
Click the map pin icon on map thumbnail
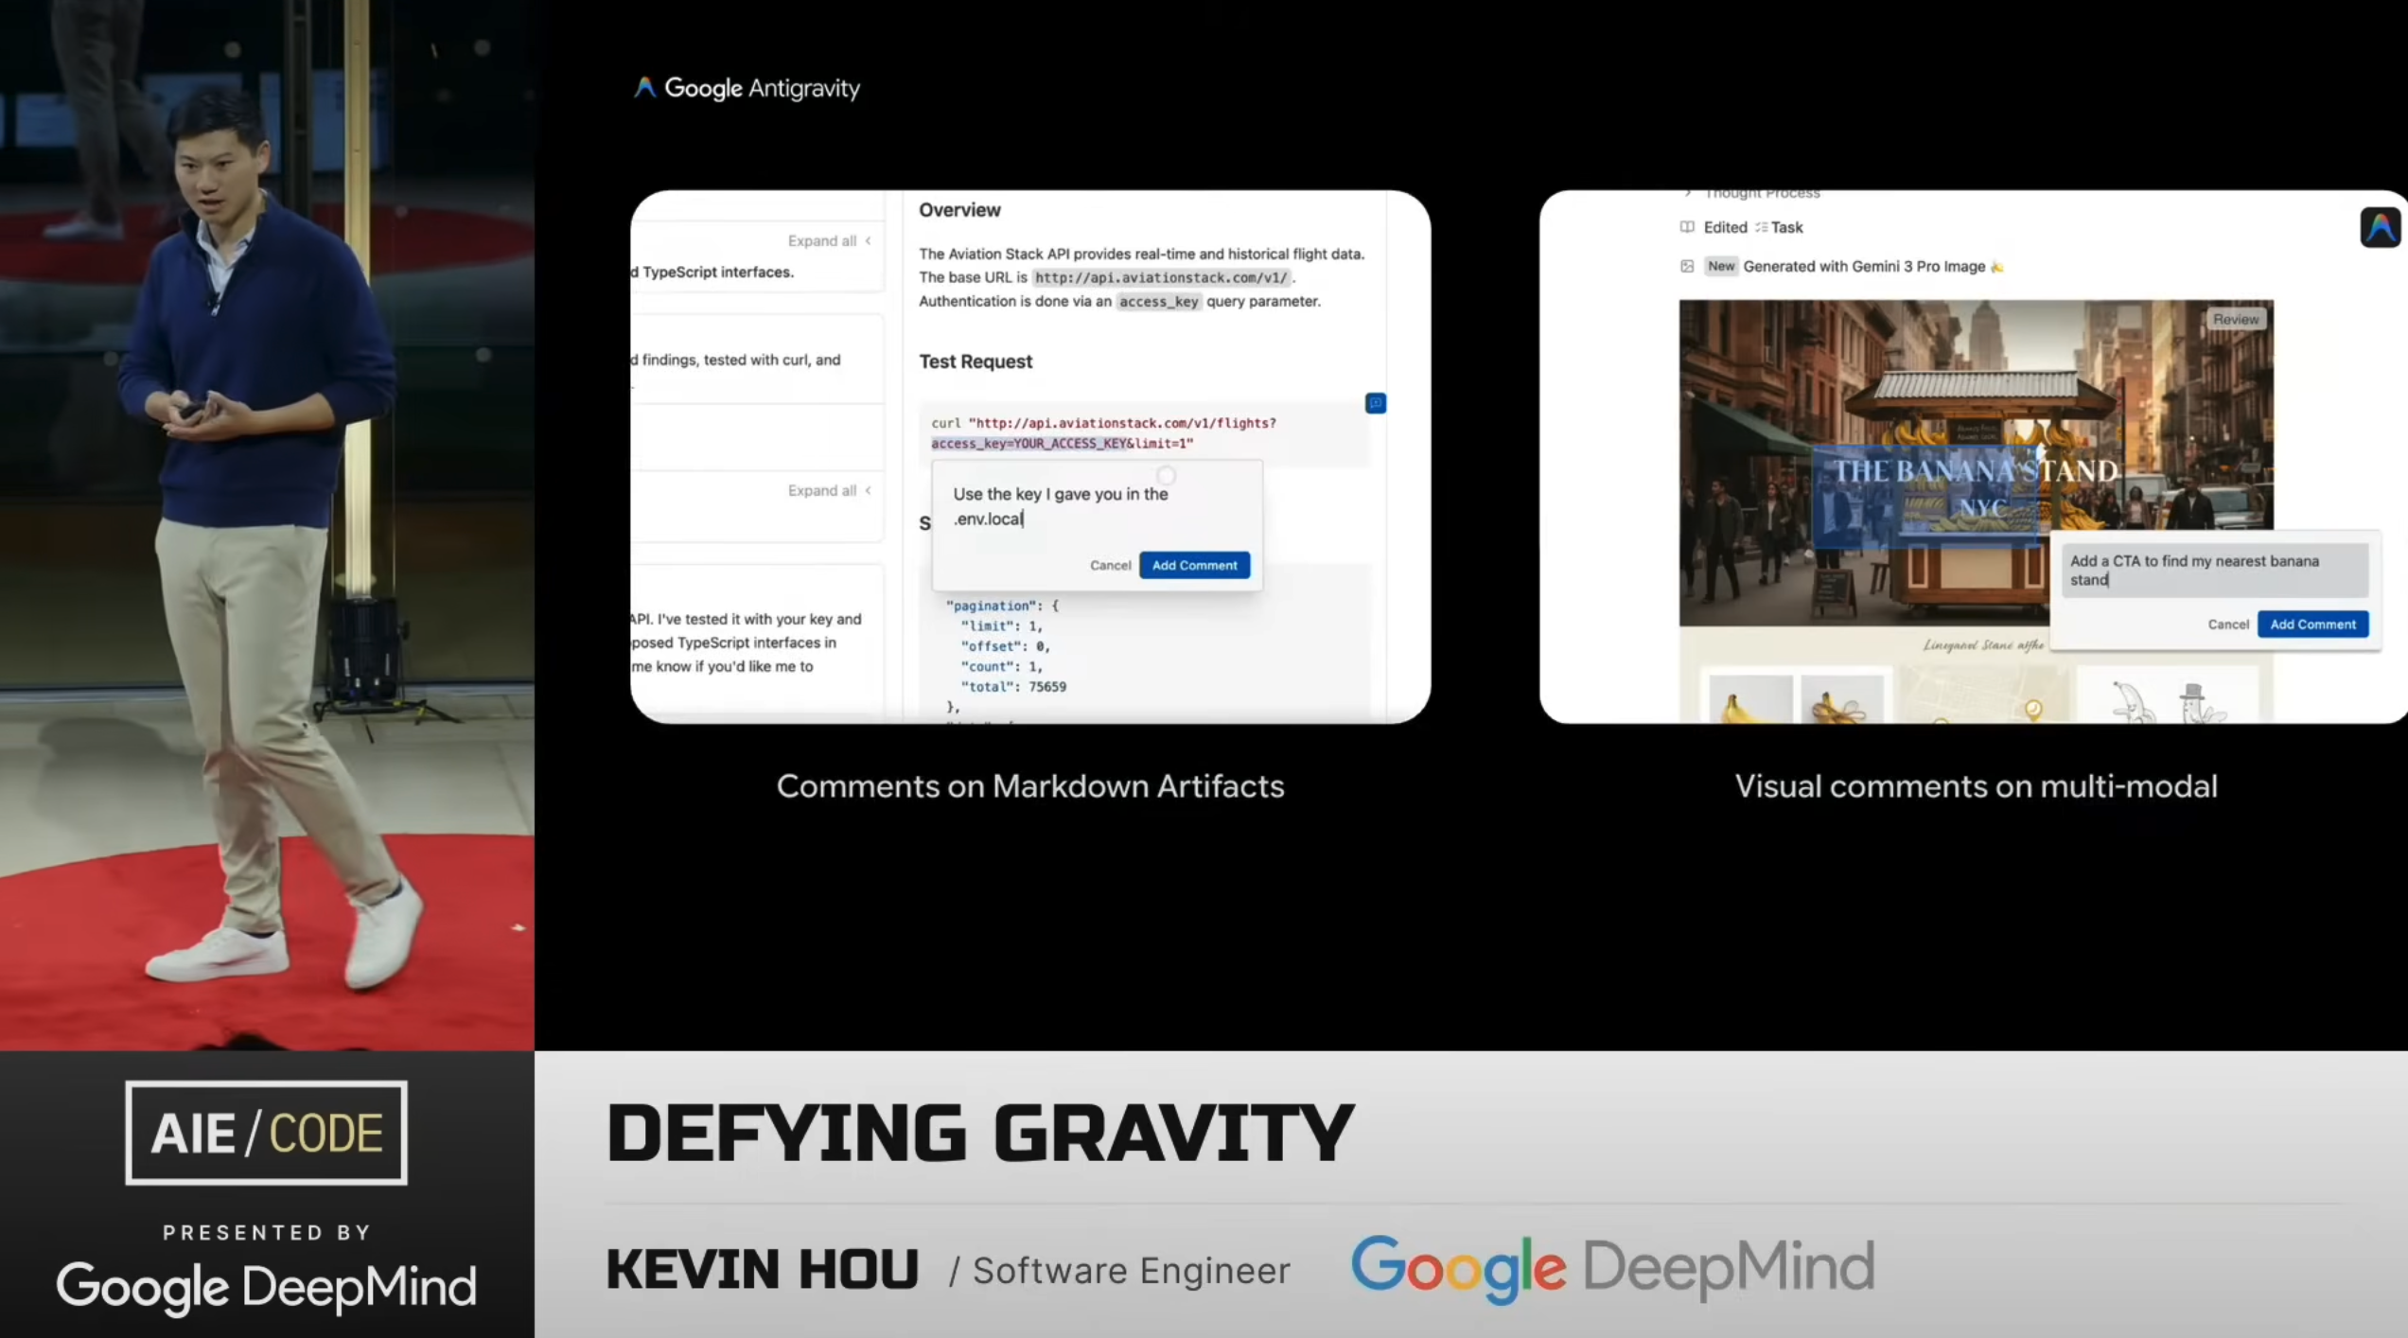click(x=2032, y=708)
